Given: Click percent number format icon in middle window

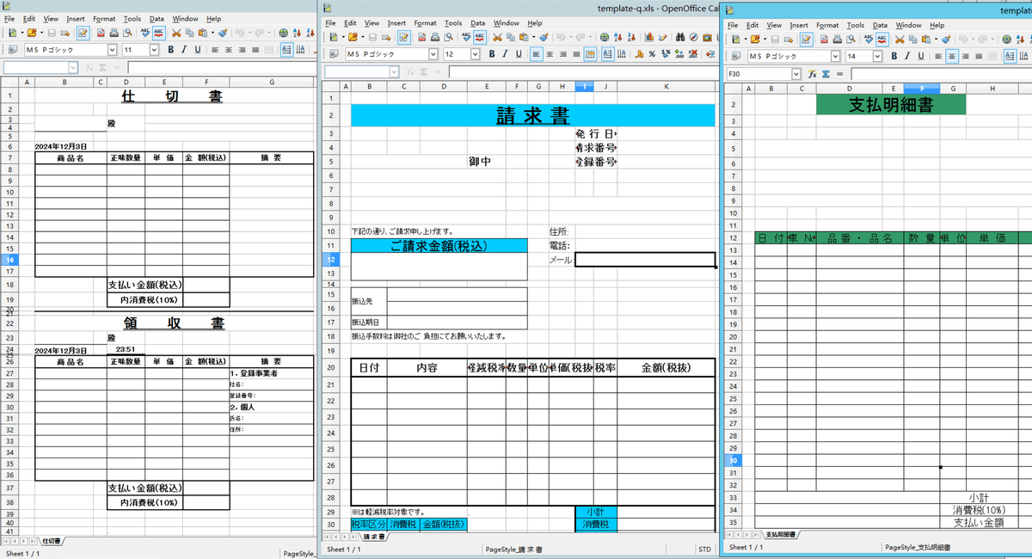Looking at the screenshot, I should tap(652, 54).
